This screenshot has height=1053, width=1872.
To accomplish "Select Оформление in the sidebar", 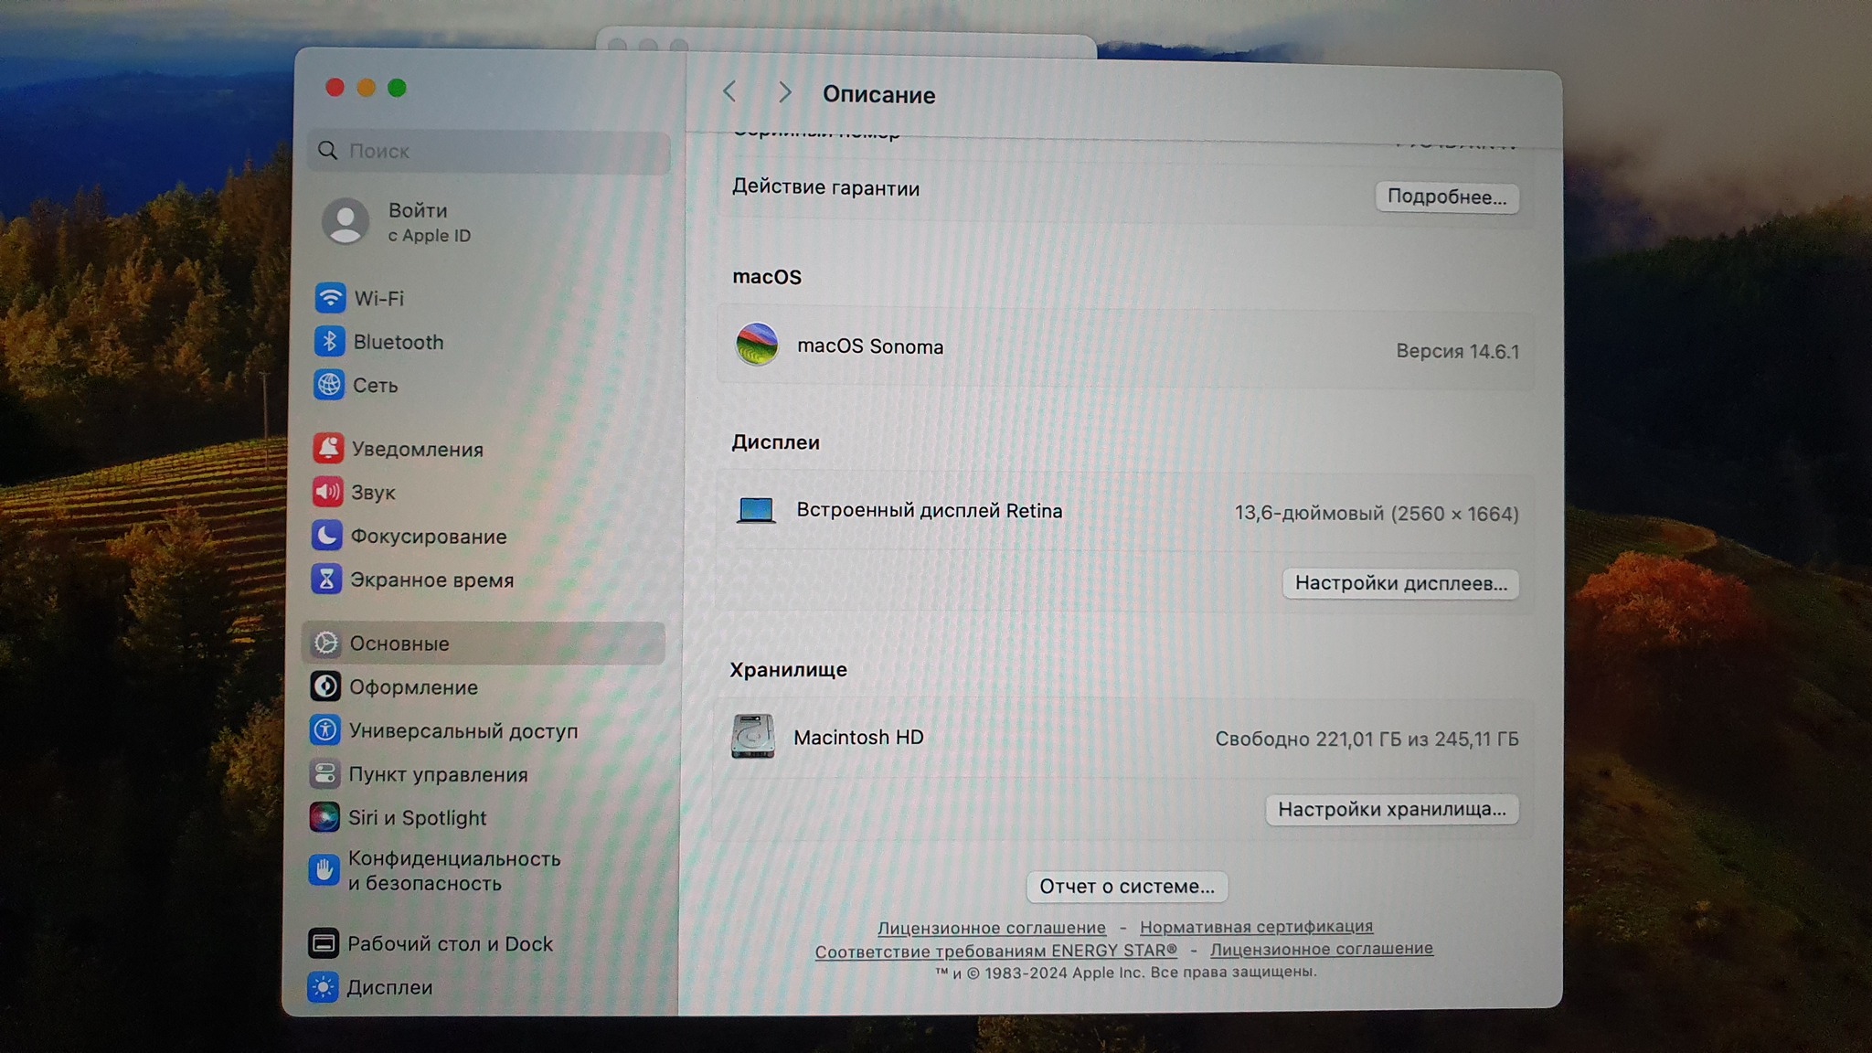I will (413, 687).
